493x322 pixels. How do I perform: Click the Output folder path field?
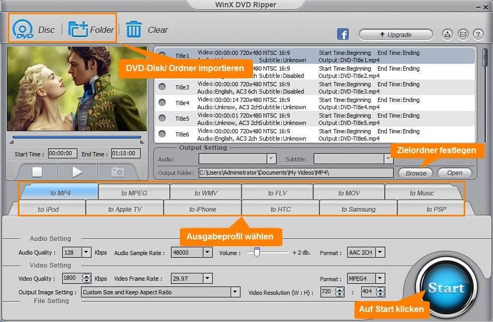click(296, 172)
